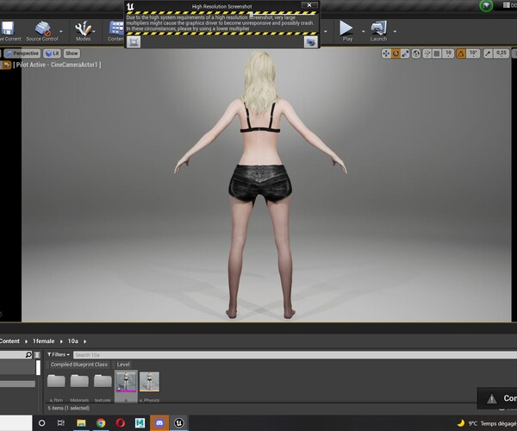Open the Lit view mode menu

click(x=52, y=53)
